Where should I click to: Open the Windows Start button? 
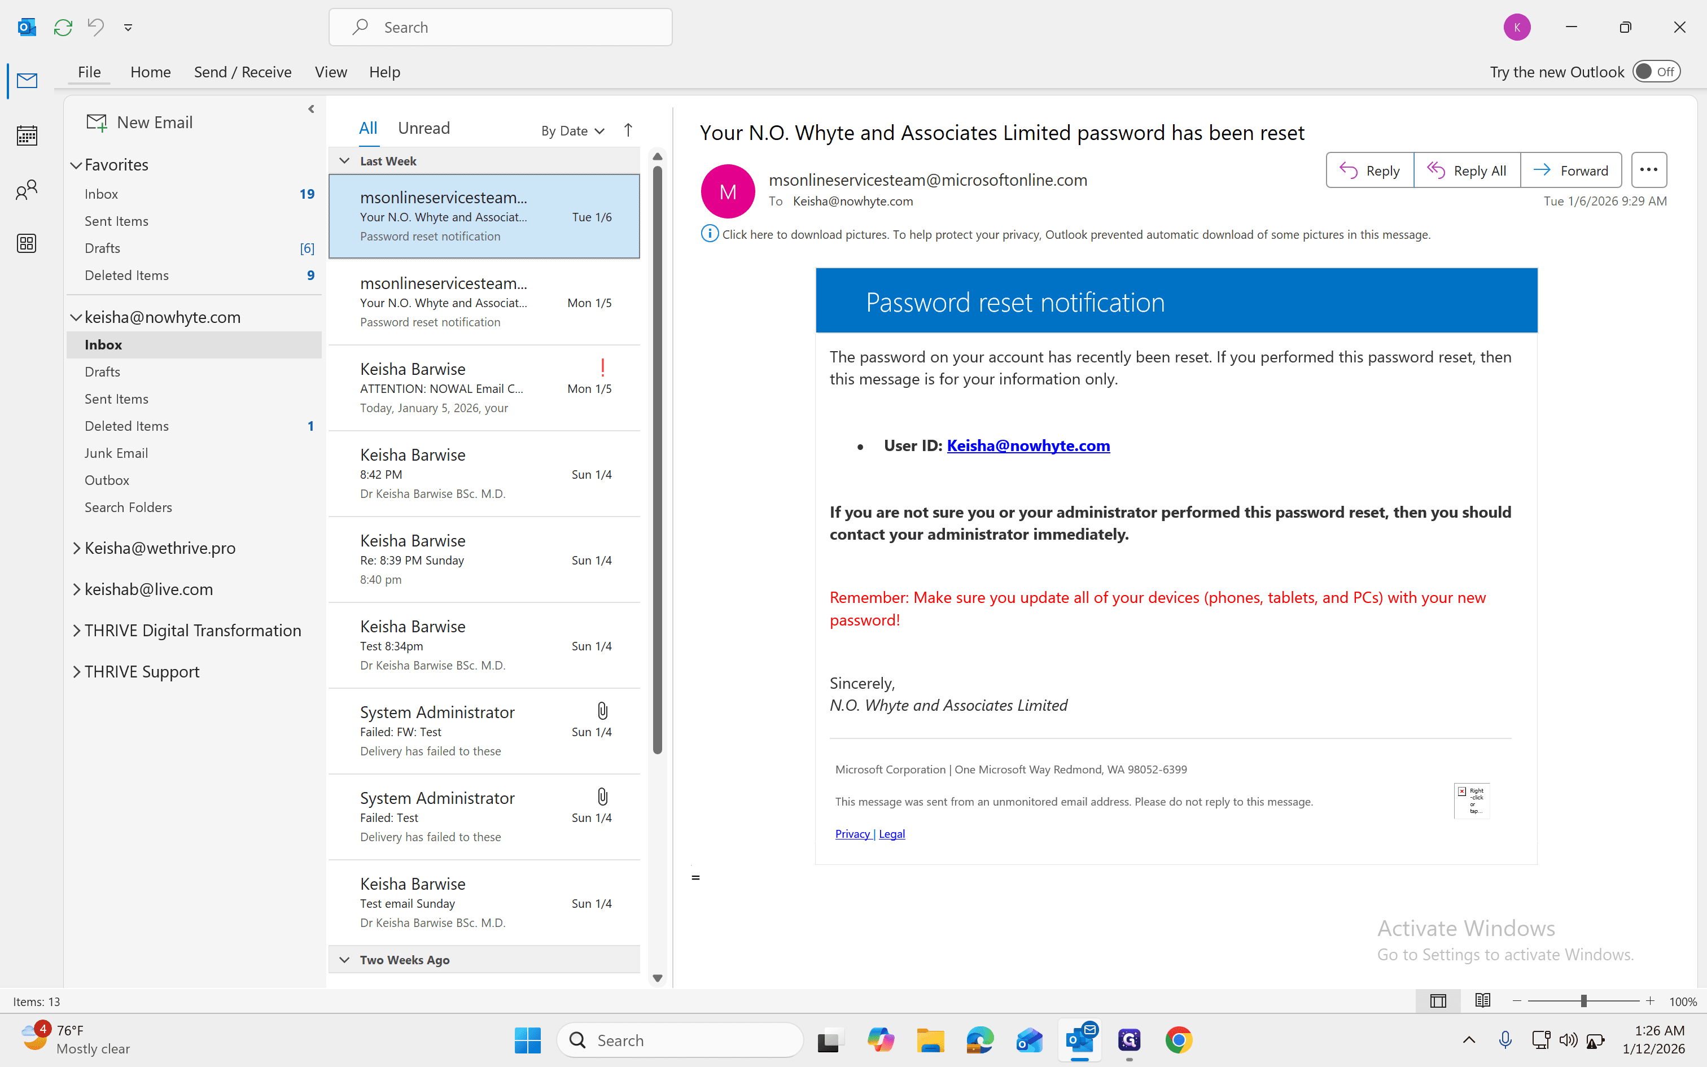528,1040
